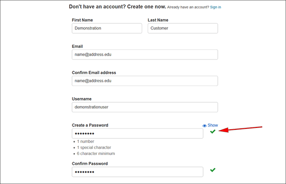
Task: Click the Username field with demonstrationuser
Action: point(145,107)
